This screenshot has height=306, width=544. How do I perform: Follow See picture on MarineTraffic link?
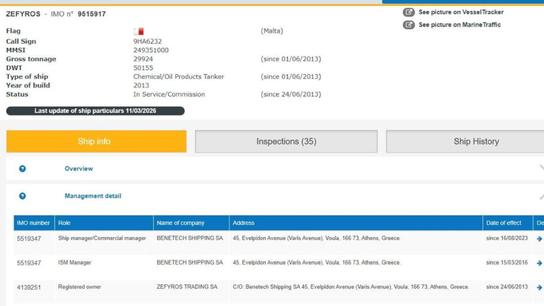460,25
